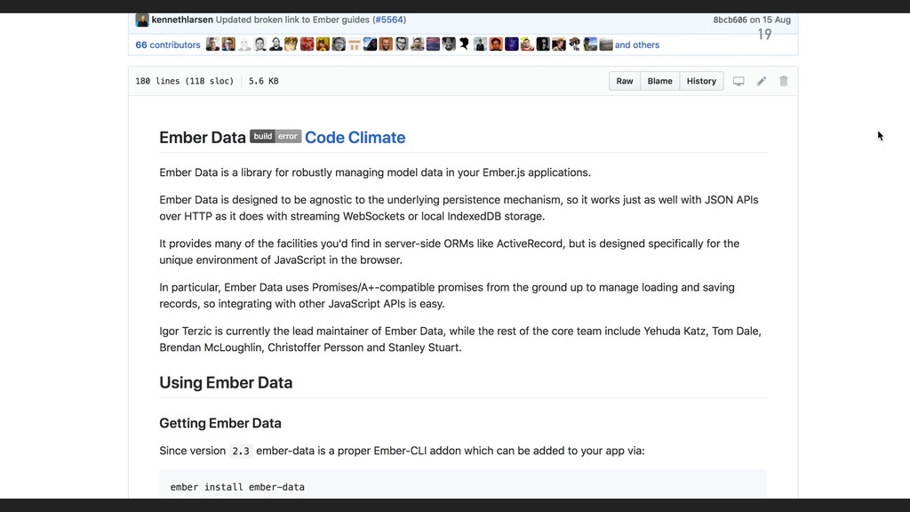Open file in GitHub Desktop icon
910x512 pixels.
click(x=738, y=81)
